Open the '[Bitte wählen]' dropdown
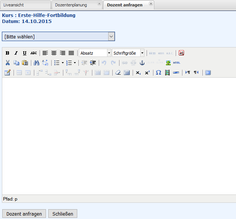This screenshot has height=219, width=236. pyautogui.click(x=58, y=37)
